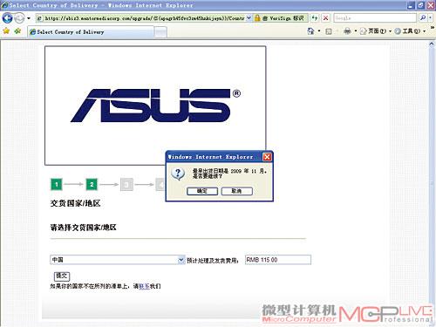436x327 pixels.
Task: Open the Page (页面) menu
Action: tap(376, 31)
